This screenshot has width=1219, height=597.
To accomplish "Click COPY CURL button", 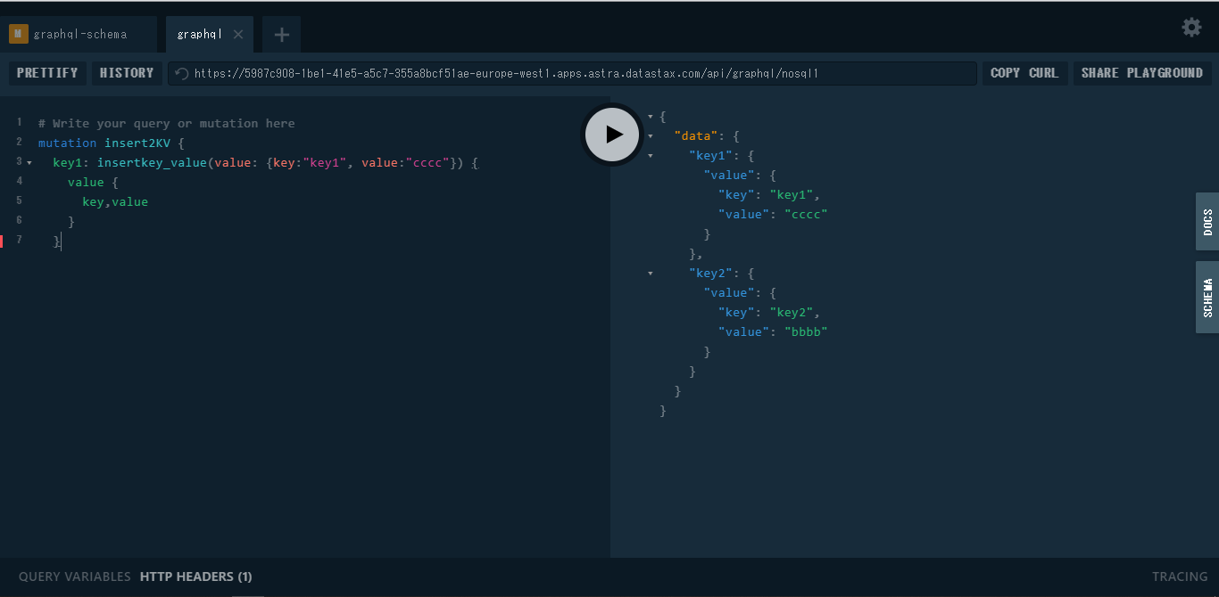I will (x=1024, y=73).
